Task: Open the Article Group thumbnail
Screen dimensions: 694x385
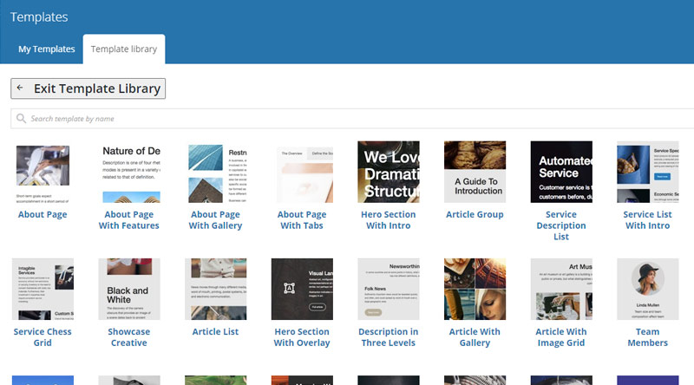Action: click(x=475, y=173)
